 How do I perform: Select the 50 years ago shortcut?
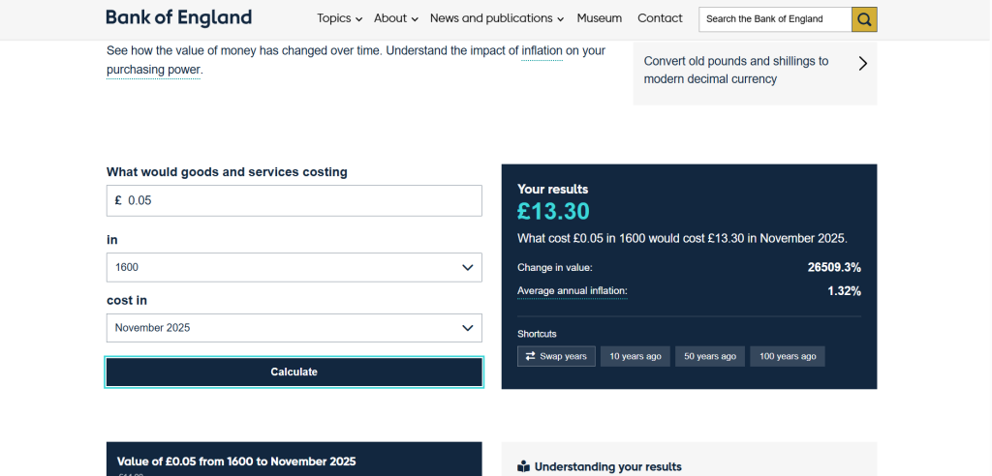[710, 356]
